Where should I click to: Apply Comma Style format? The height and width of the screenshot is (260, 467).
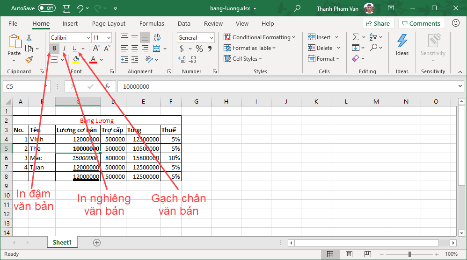click(210, 49)
